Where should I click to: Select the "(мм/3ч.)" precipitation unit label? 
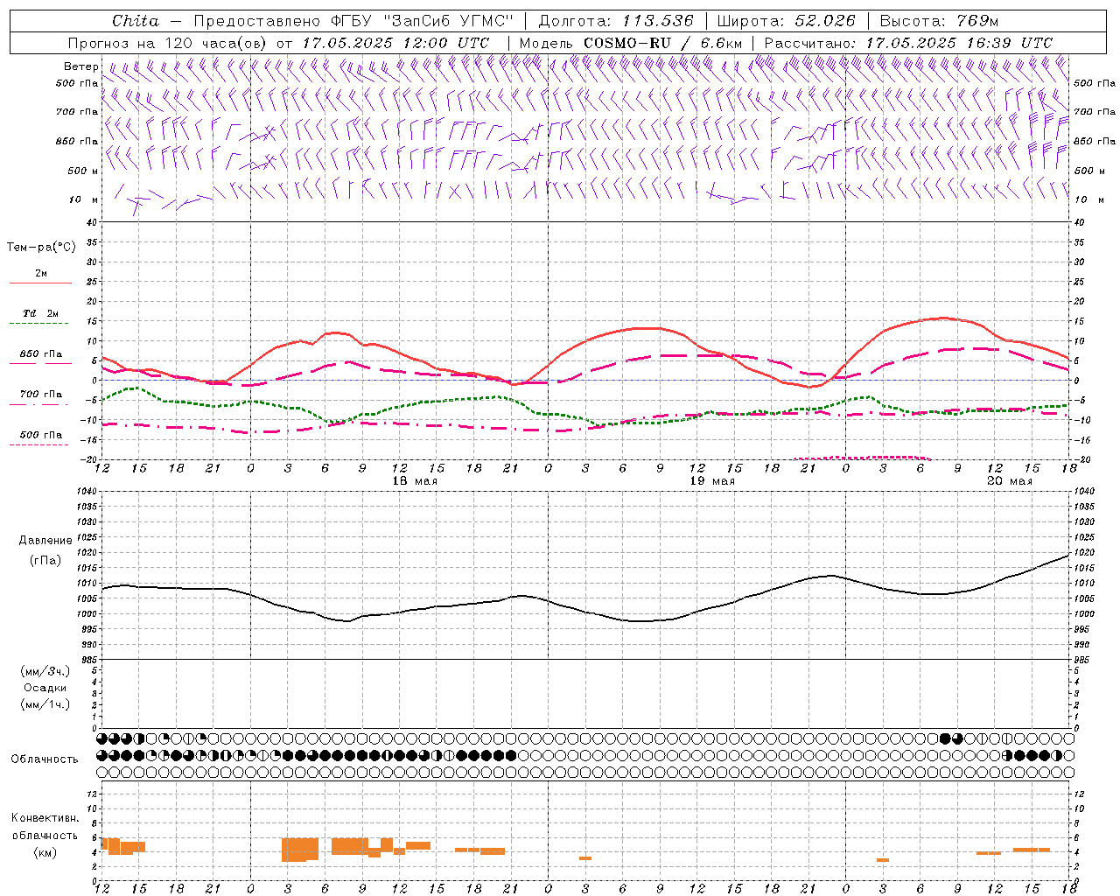coord(45,672)
